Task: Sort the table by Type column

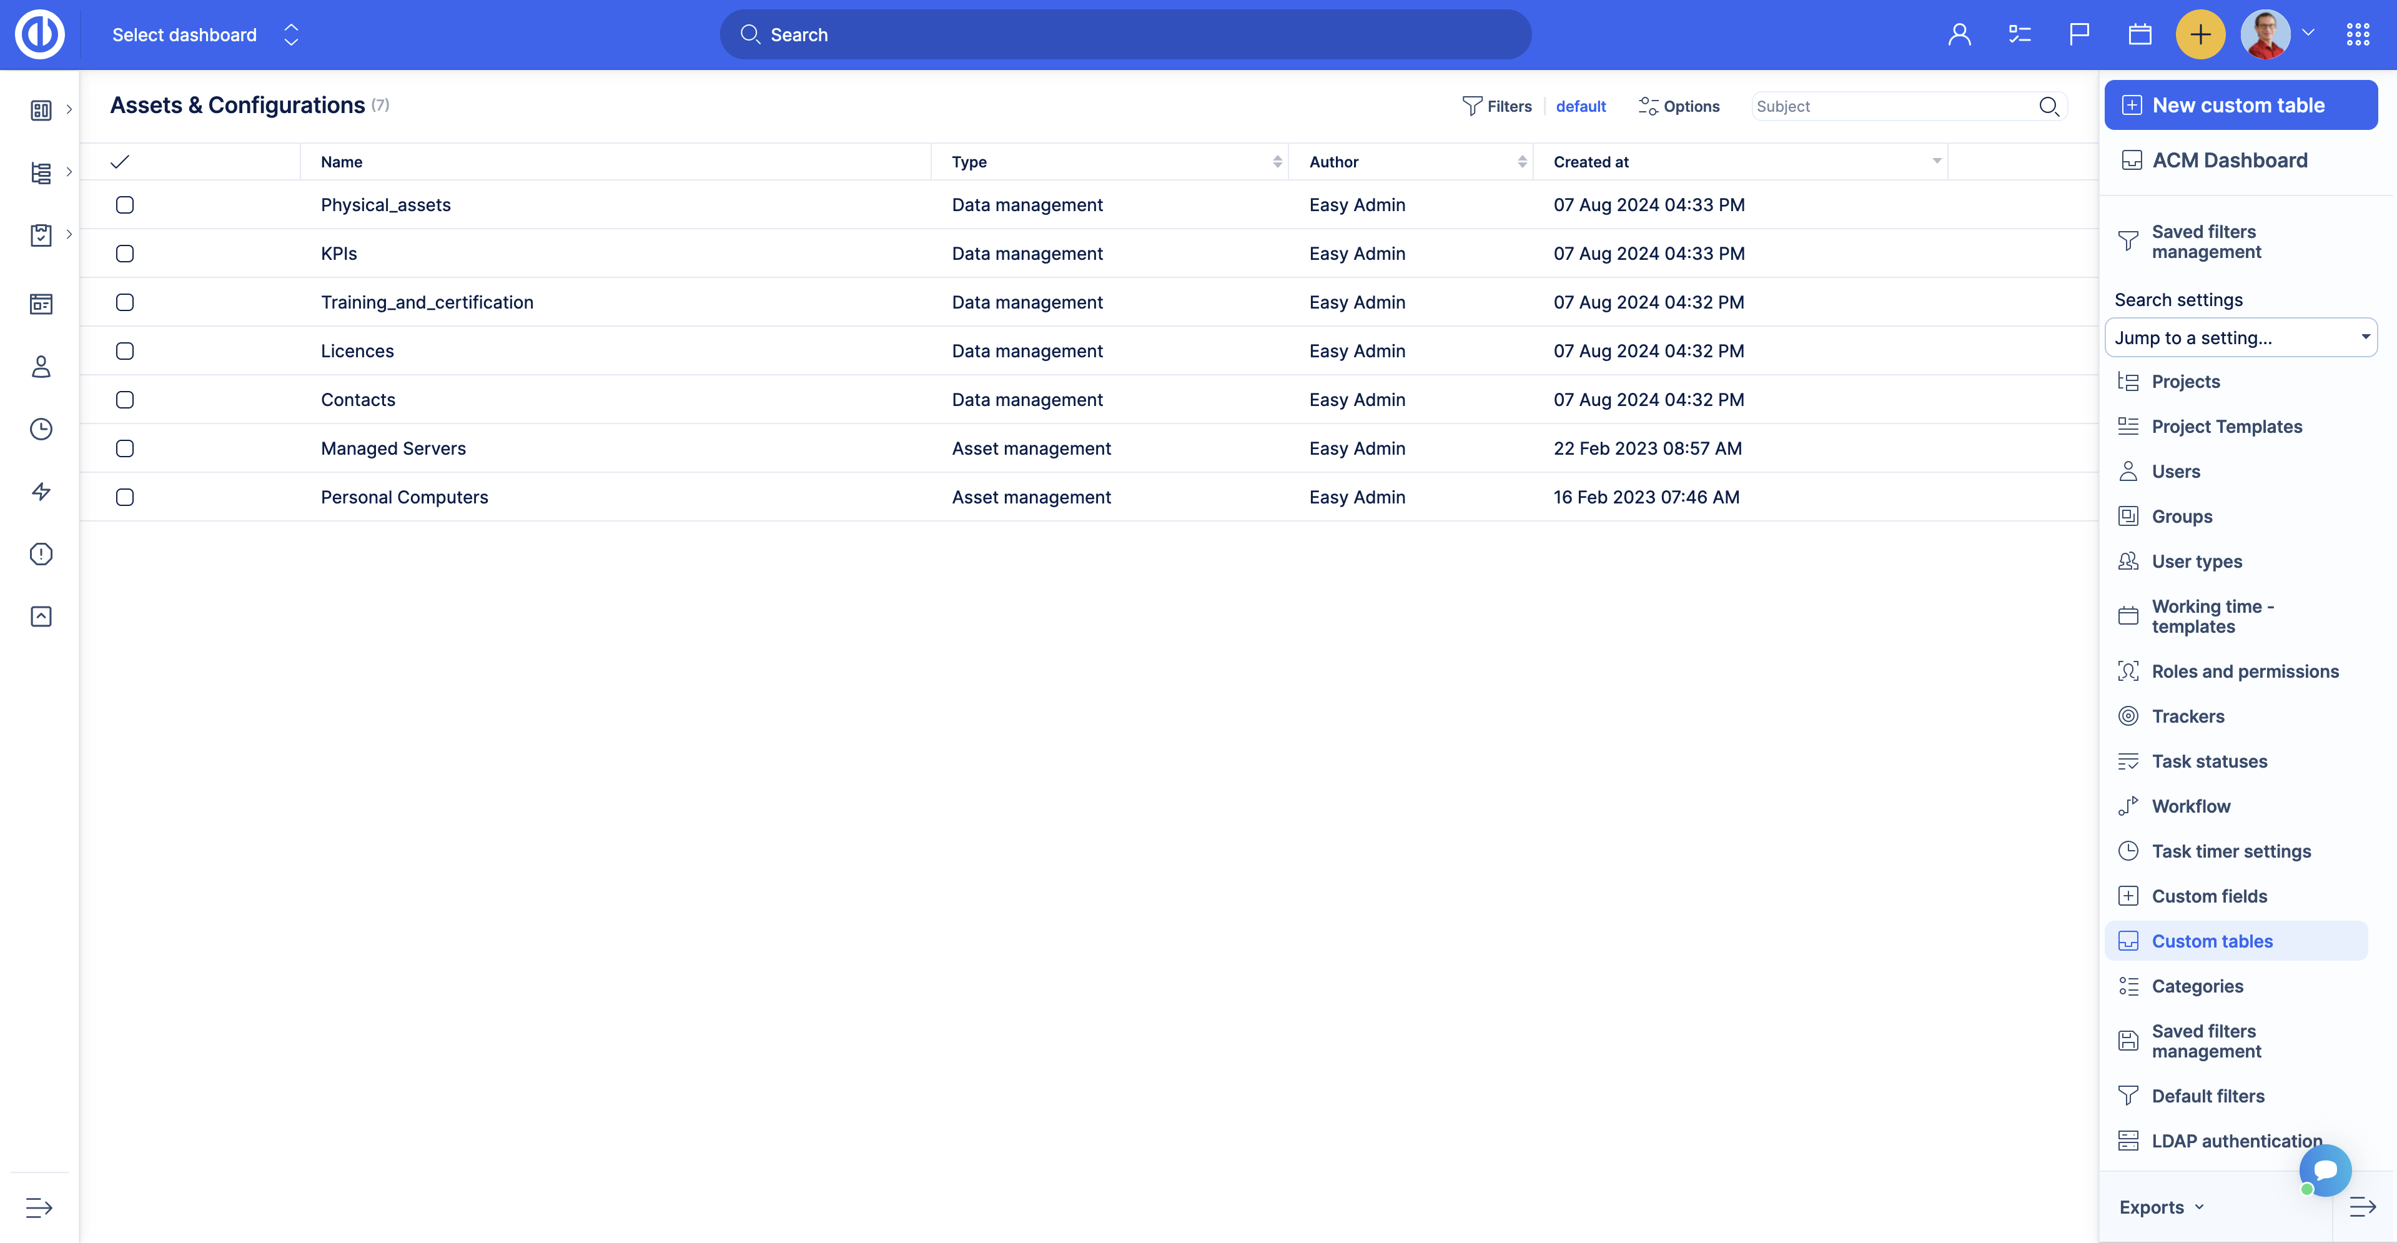Action: coord(969,162)
